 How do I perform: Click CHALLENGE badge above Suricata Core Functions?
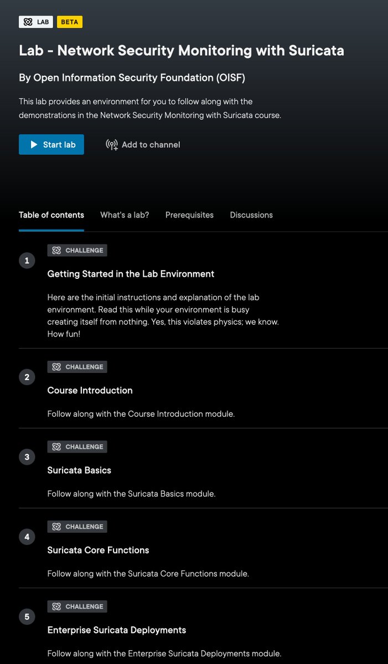77,527
